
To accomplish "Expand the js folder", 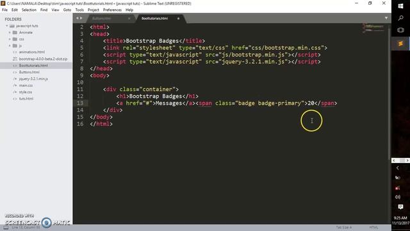I will point(10,46).
